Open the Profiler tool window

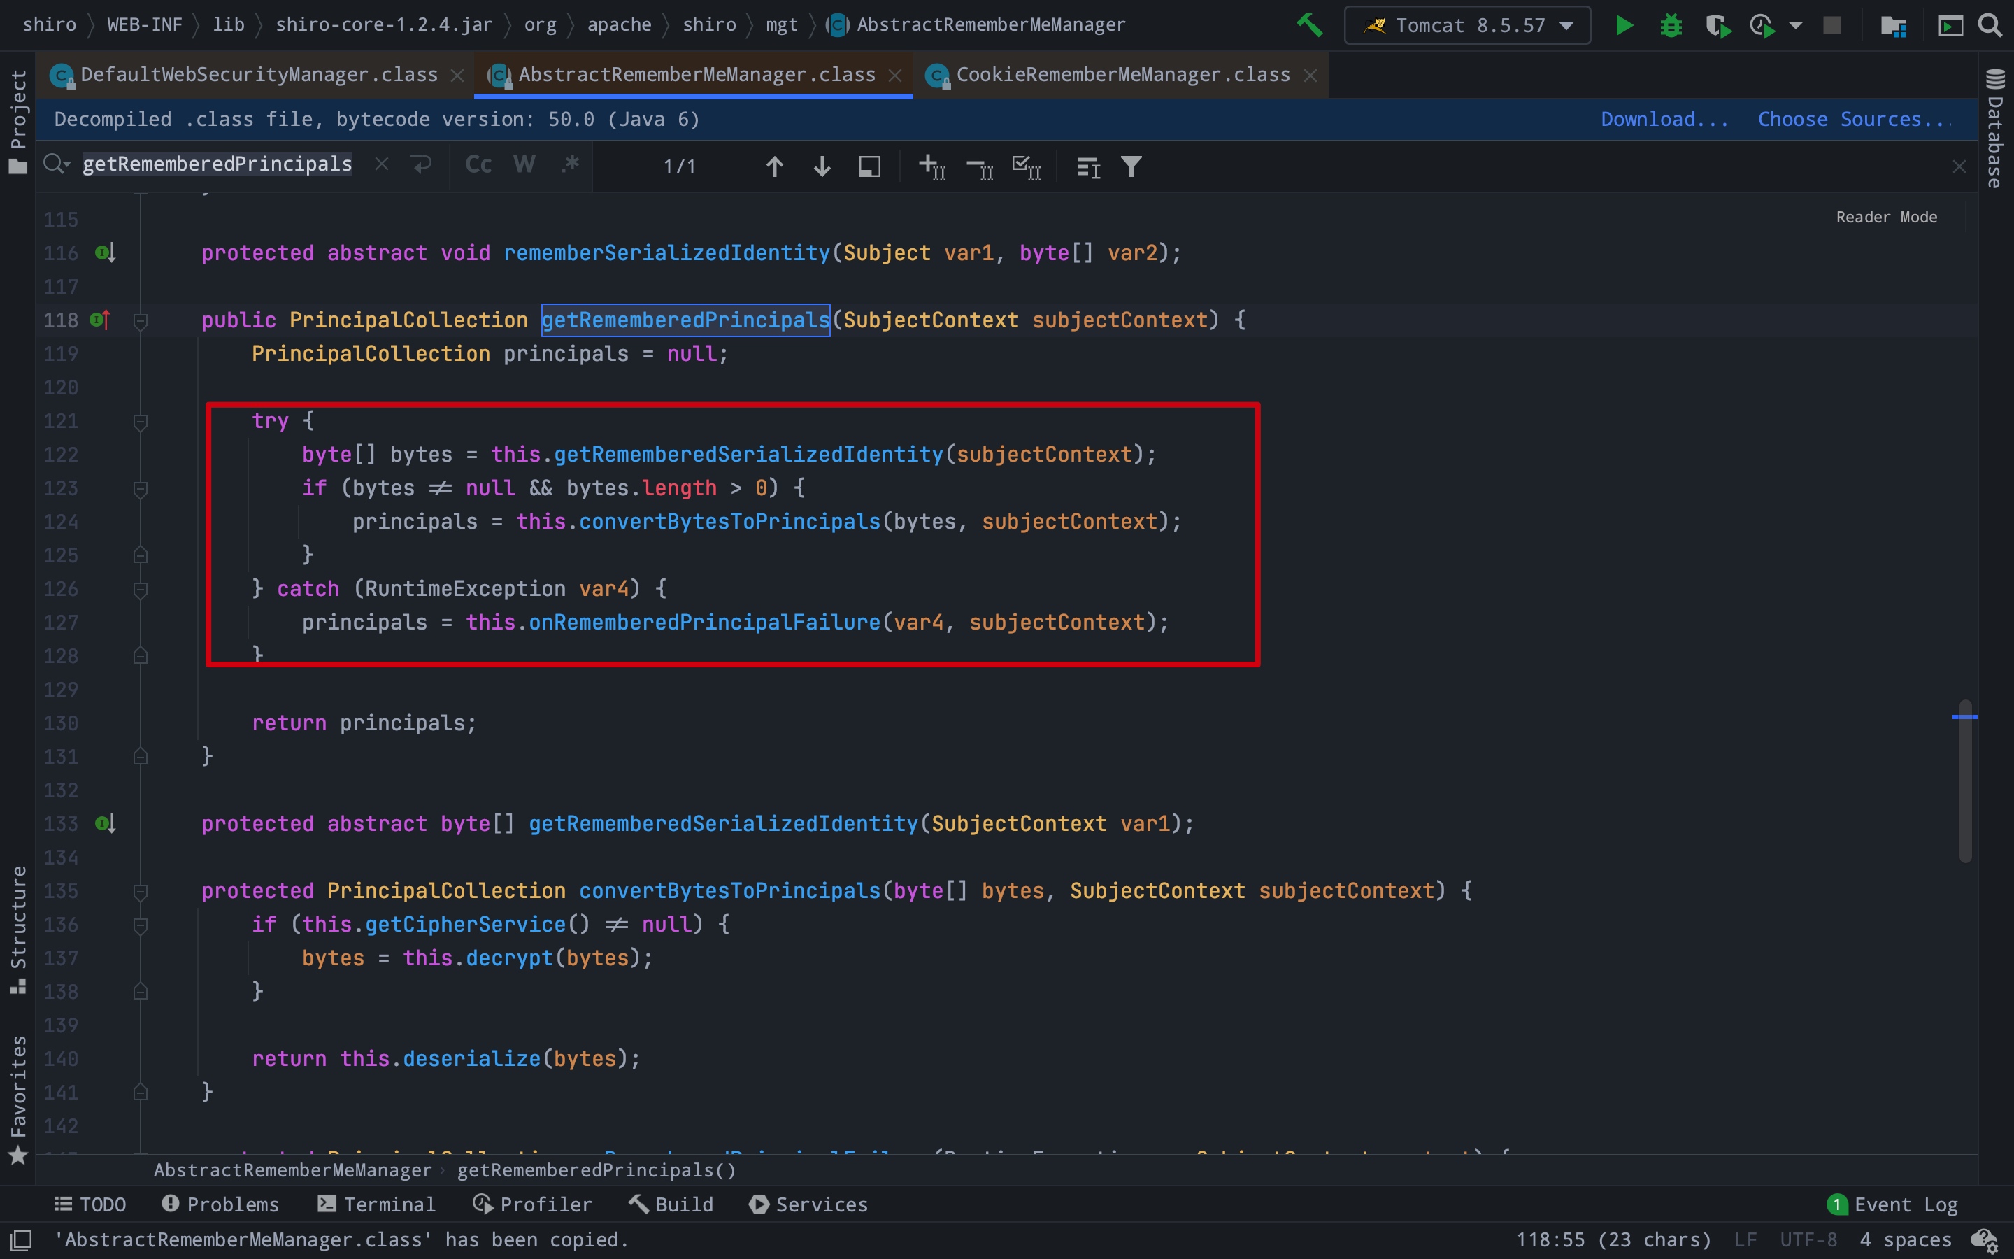[x=533, y=1204]
